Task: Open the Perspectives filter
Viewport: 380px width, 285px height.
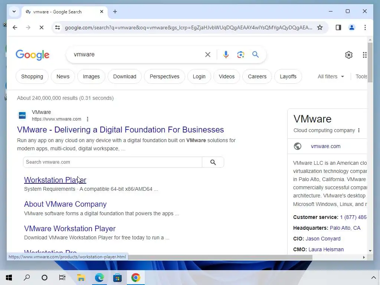Action: point(164,76)
